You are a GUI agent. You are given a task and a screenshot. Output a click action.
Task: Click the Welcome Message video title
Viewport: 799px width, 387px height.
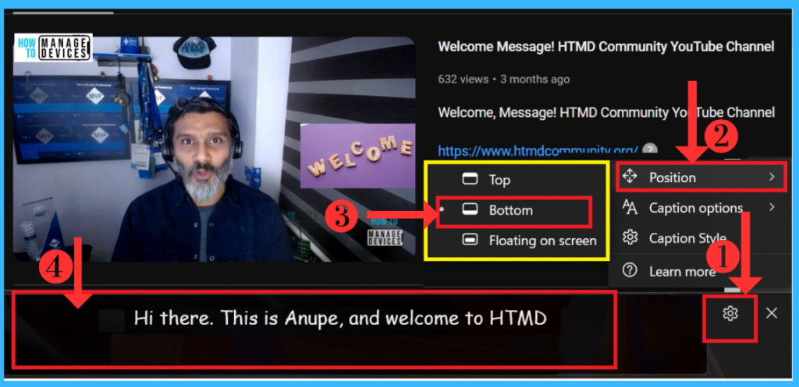(x=605, y=47)
